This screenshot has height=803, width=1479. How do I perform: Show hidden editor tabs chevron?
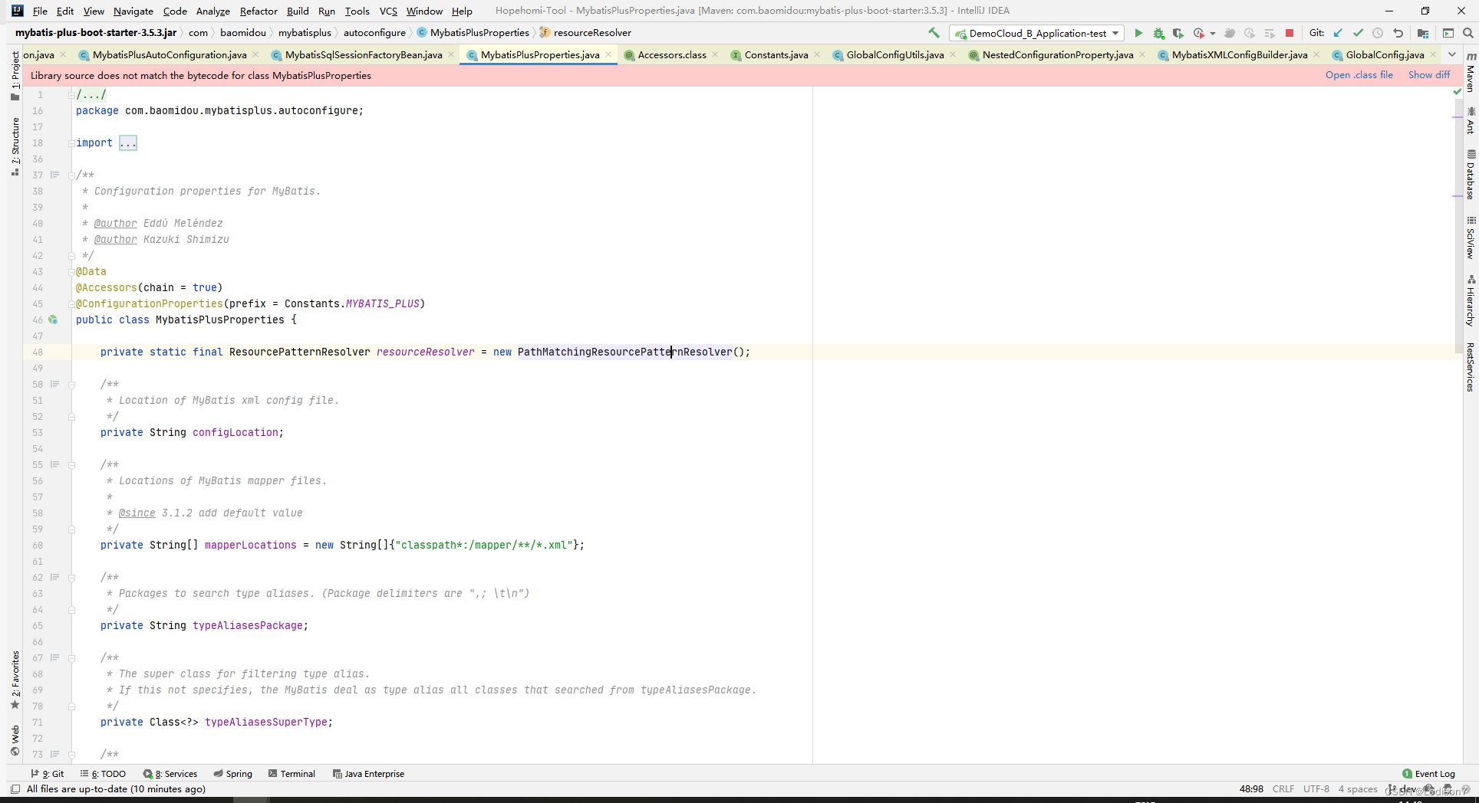click(x=1452, y=54)
